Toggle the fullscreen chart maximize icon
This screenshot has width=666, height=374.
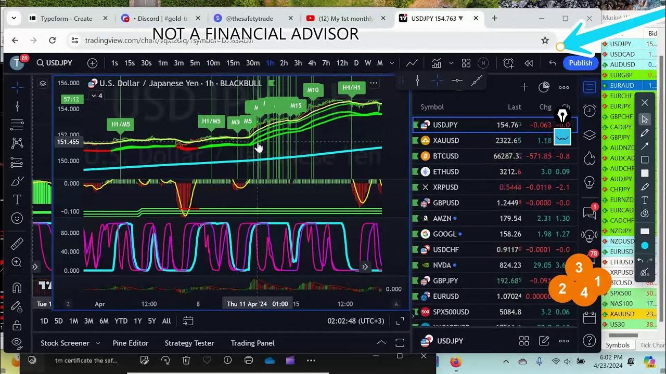click(400, 321)
